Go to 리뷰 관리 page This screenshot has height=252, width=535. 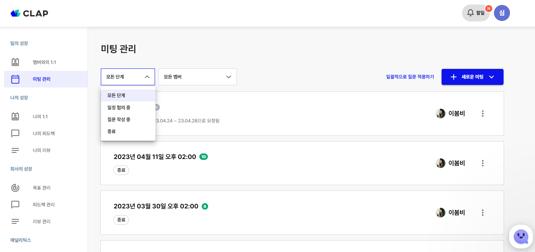(x=42, y=221)
